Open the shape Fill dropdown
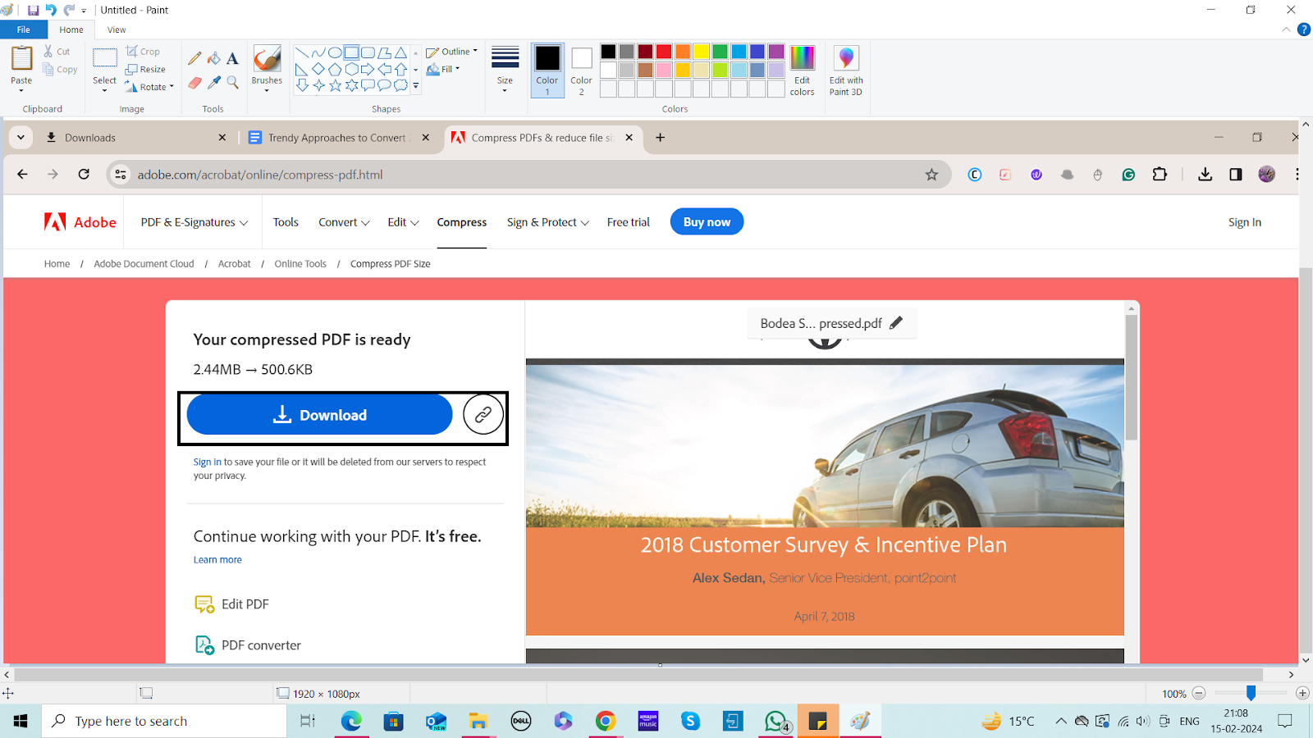The width and height of the screenshot is (1313, 738). (x=443, y=70)
